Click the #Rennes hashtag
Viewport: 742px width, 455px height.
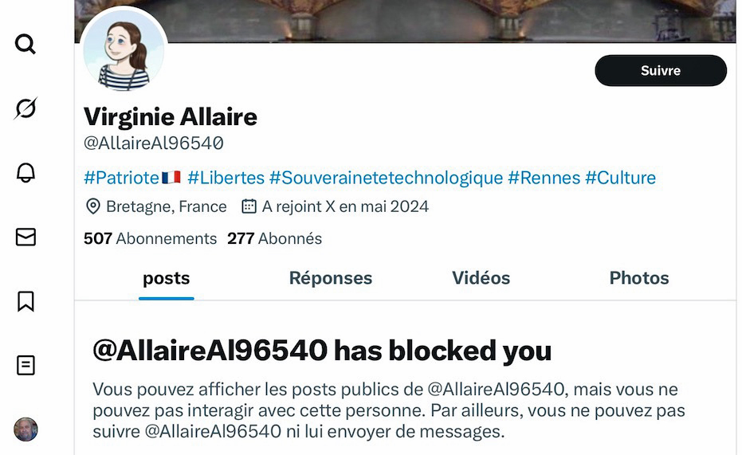(x=544, y=178)
